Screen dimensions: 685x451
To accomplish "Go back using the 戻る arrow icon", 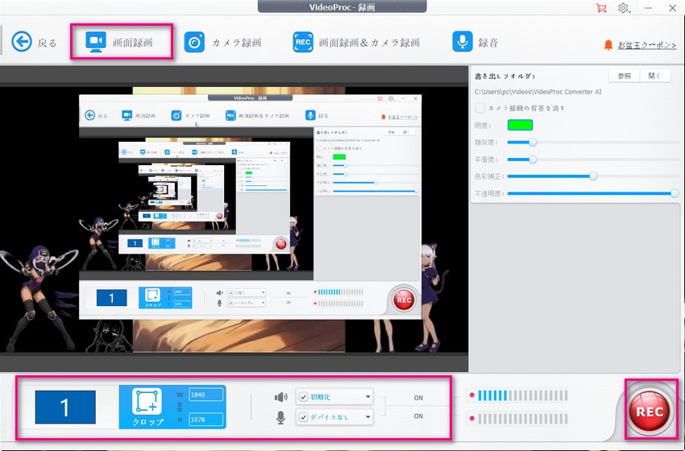I will pos(22,42).
